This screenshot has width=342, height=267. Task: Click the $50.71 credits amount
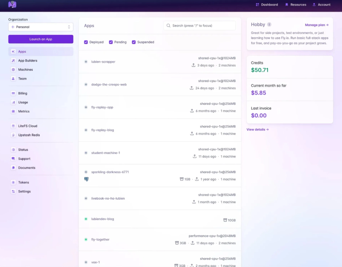point(260,70)
